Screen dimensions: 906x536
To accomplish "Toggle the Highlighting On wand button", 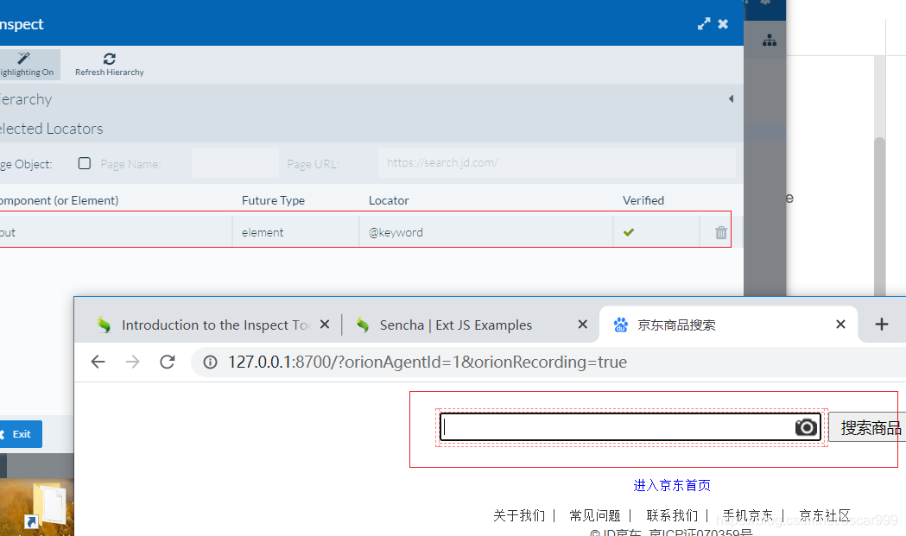I will coord(27,64).
